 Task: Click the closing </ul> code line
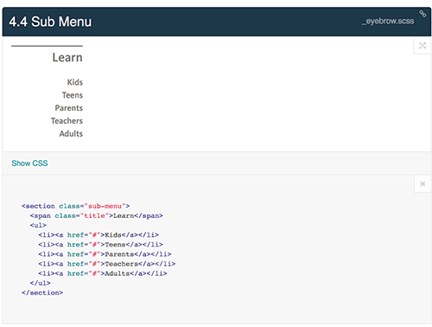(x=40, y=283)
